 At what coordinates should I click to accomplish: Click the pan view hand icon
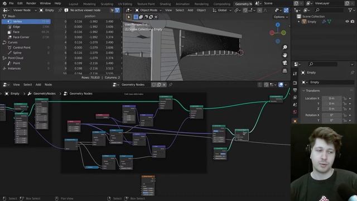coord(284,55)
